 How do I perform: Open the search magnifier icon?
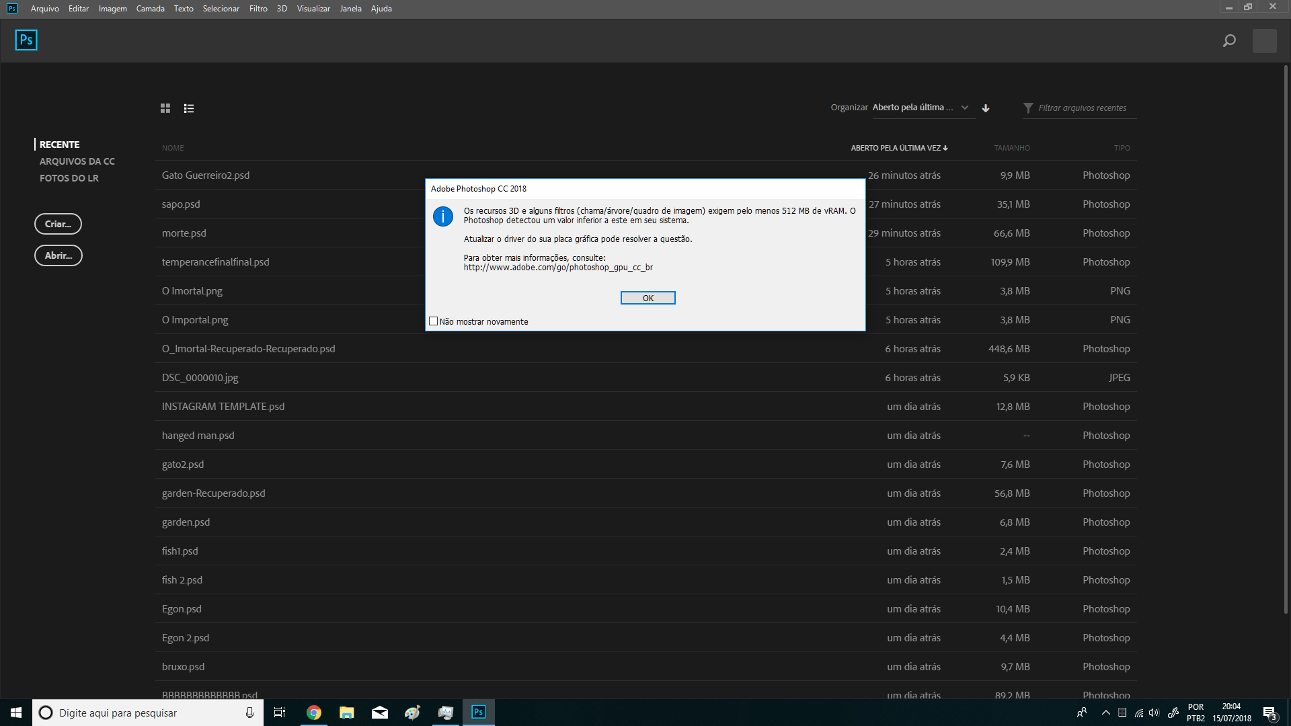click(x=1229, y=41)
